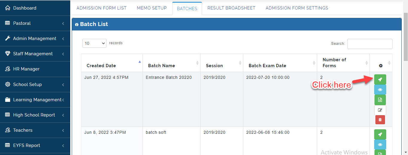Click the rocket icon for batch soft
Screen dimensions: 408x155
[380, 134]
